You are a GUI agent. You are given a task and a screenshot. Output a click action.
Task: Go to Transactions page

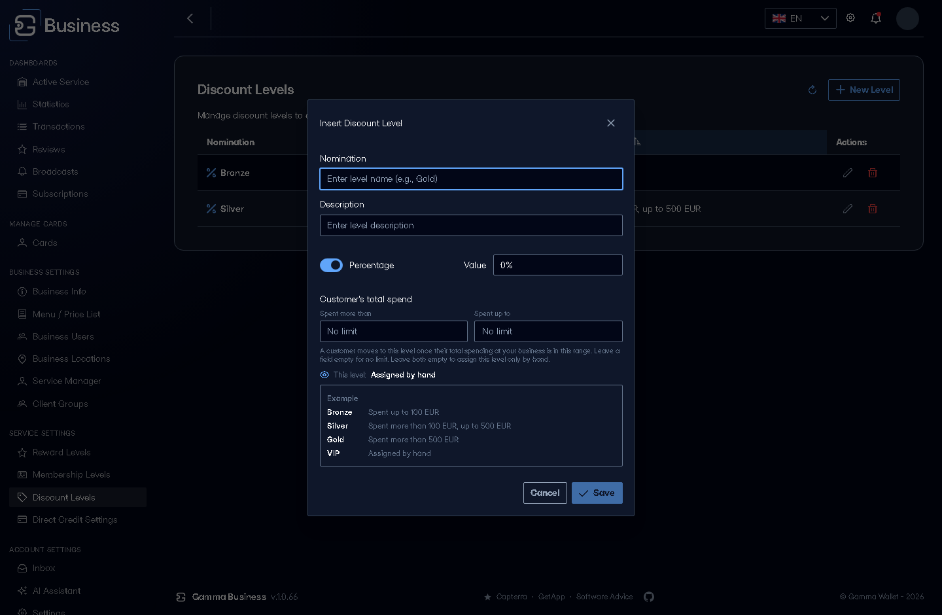coord(78,126)
